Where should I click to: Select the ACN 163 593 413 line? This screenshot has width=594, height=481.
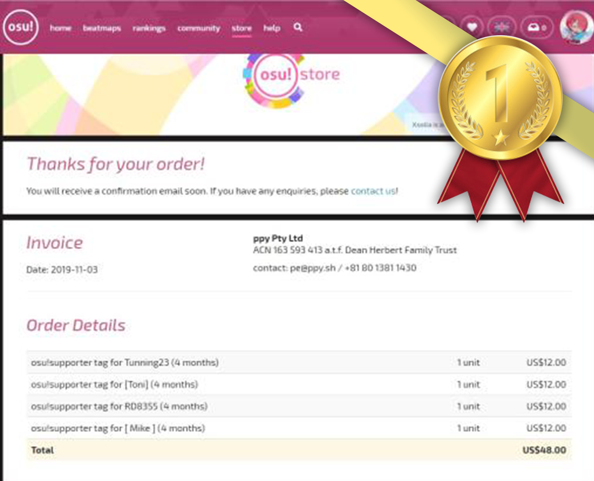click(x=355, y=250)
